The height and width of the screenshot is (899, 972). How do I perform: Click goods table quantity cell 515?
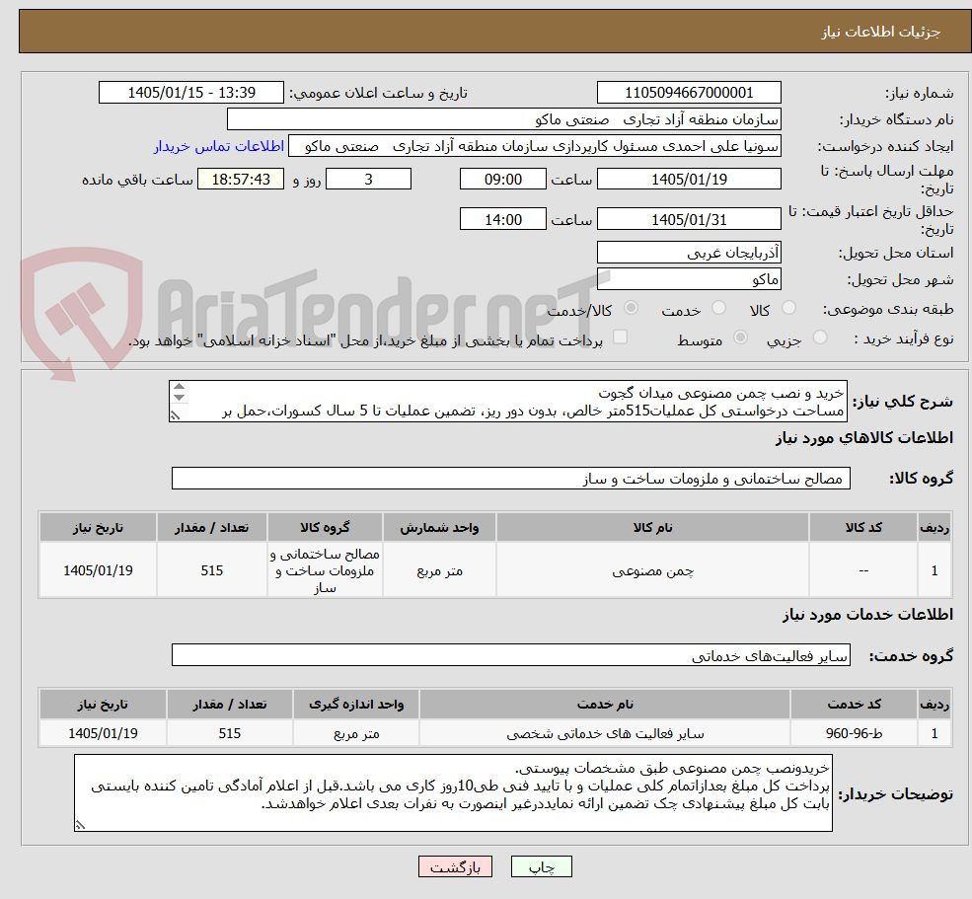pyautogui.click(x=211, y=570)
